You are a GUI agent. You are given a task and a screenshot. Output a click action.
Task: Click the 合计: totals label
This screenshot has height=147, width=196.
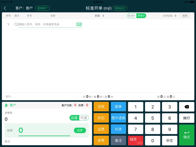point(9,97)
